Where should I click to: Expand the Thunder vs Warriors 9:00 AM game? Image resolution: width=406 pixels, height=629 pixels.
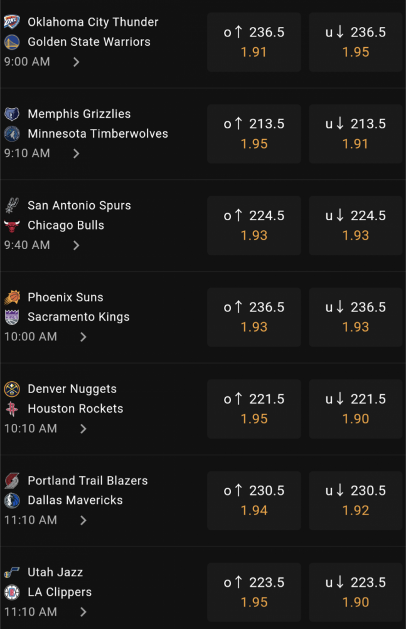click(x=76, y=62)
